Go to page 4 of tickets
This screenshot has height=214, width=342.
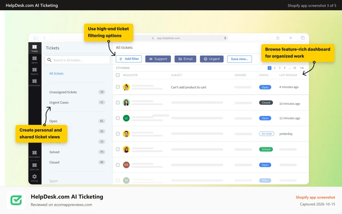tap(284, 68)
